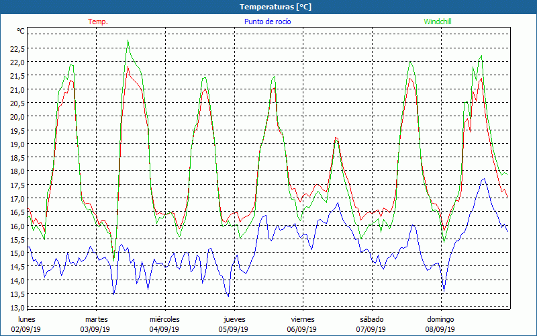The width and height of the screenshot is (537, 336).
Task: Click the 'viernes' day label
Action: pyautogui.click(x=303, y=319)
